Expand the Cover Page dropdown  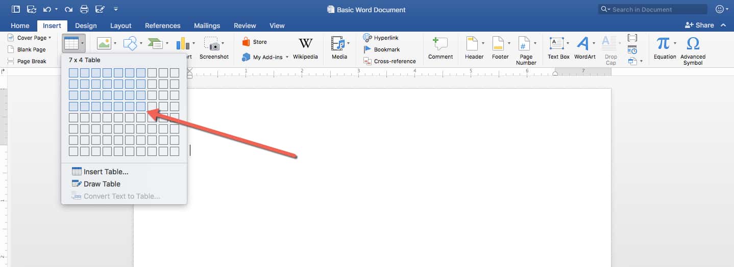(50, 38)
